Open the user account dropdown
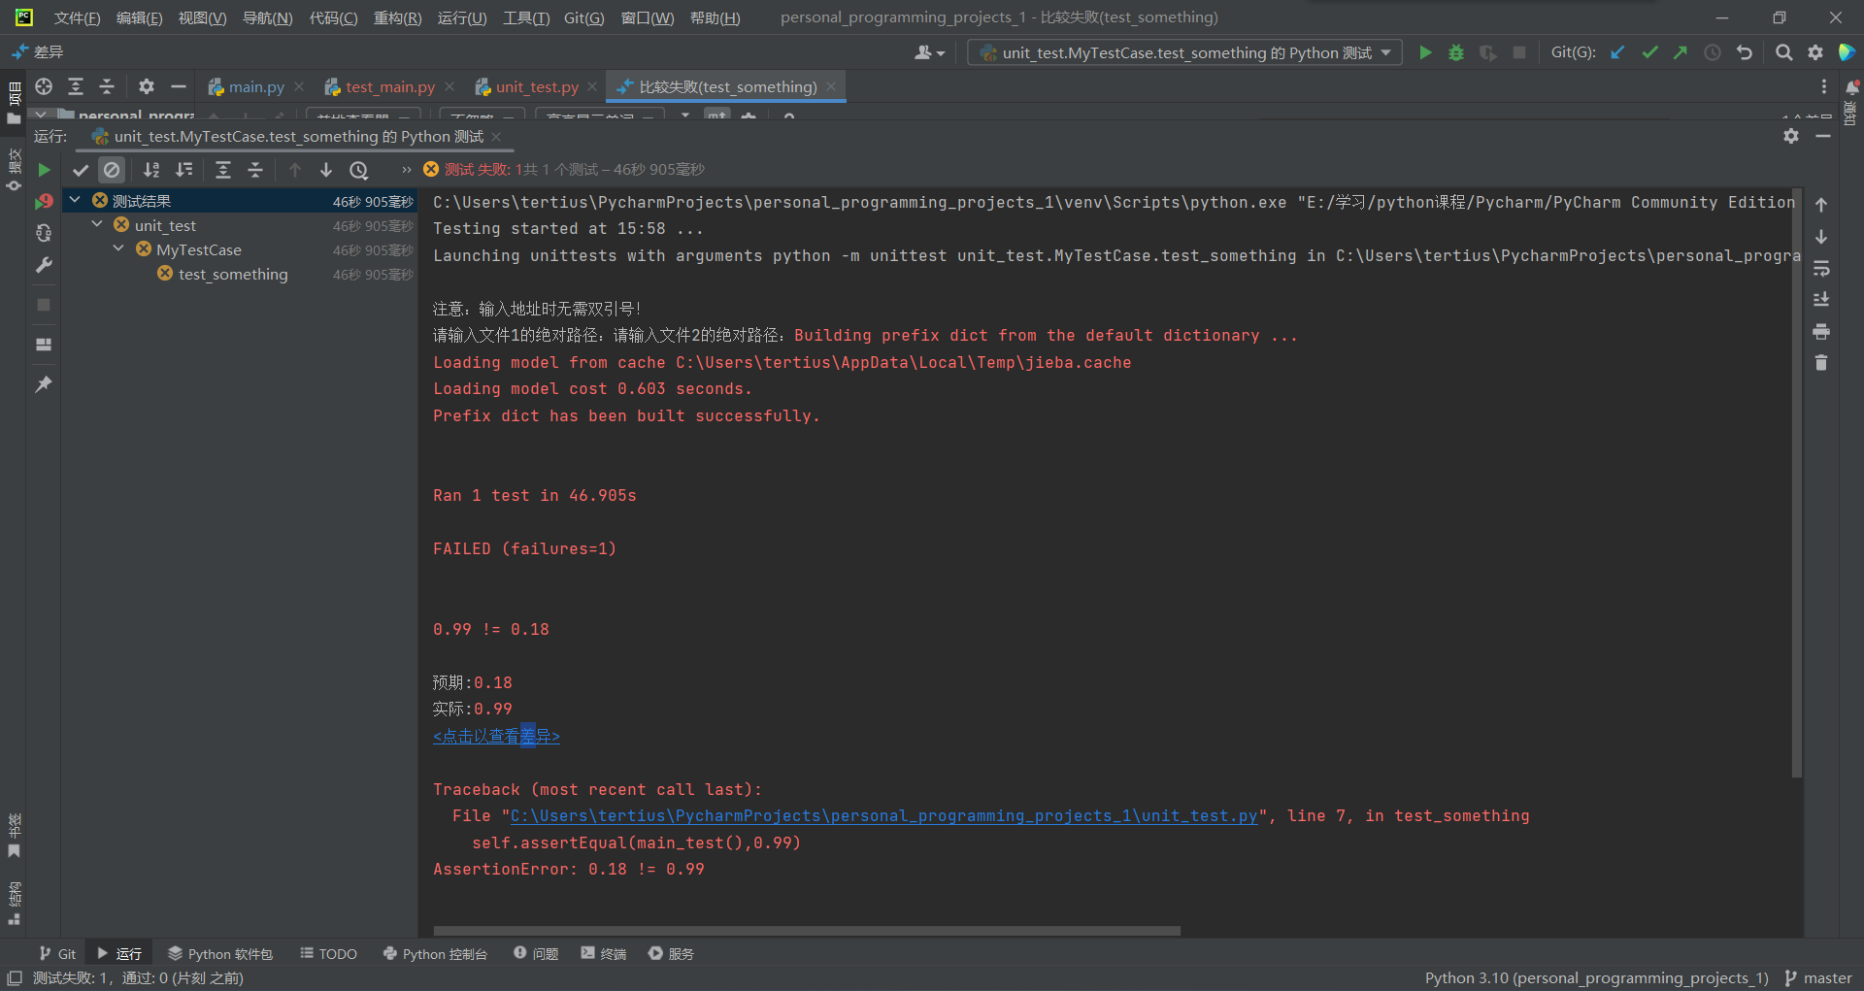 [929, 52]
